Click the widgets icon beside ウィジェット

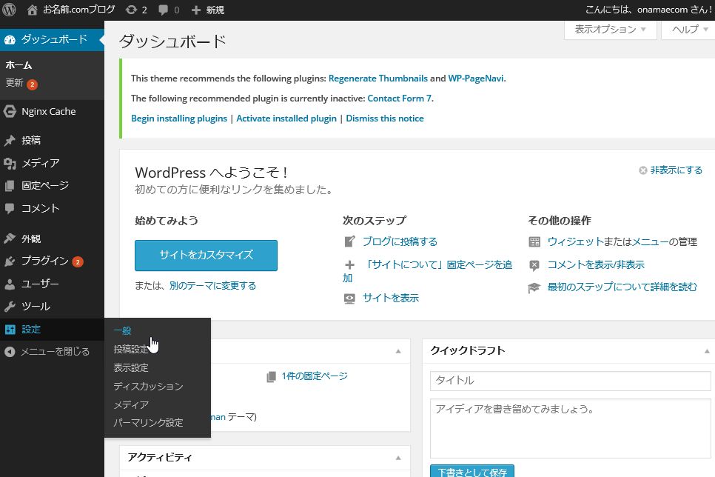click(534, 241)
